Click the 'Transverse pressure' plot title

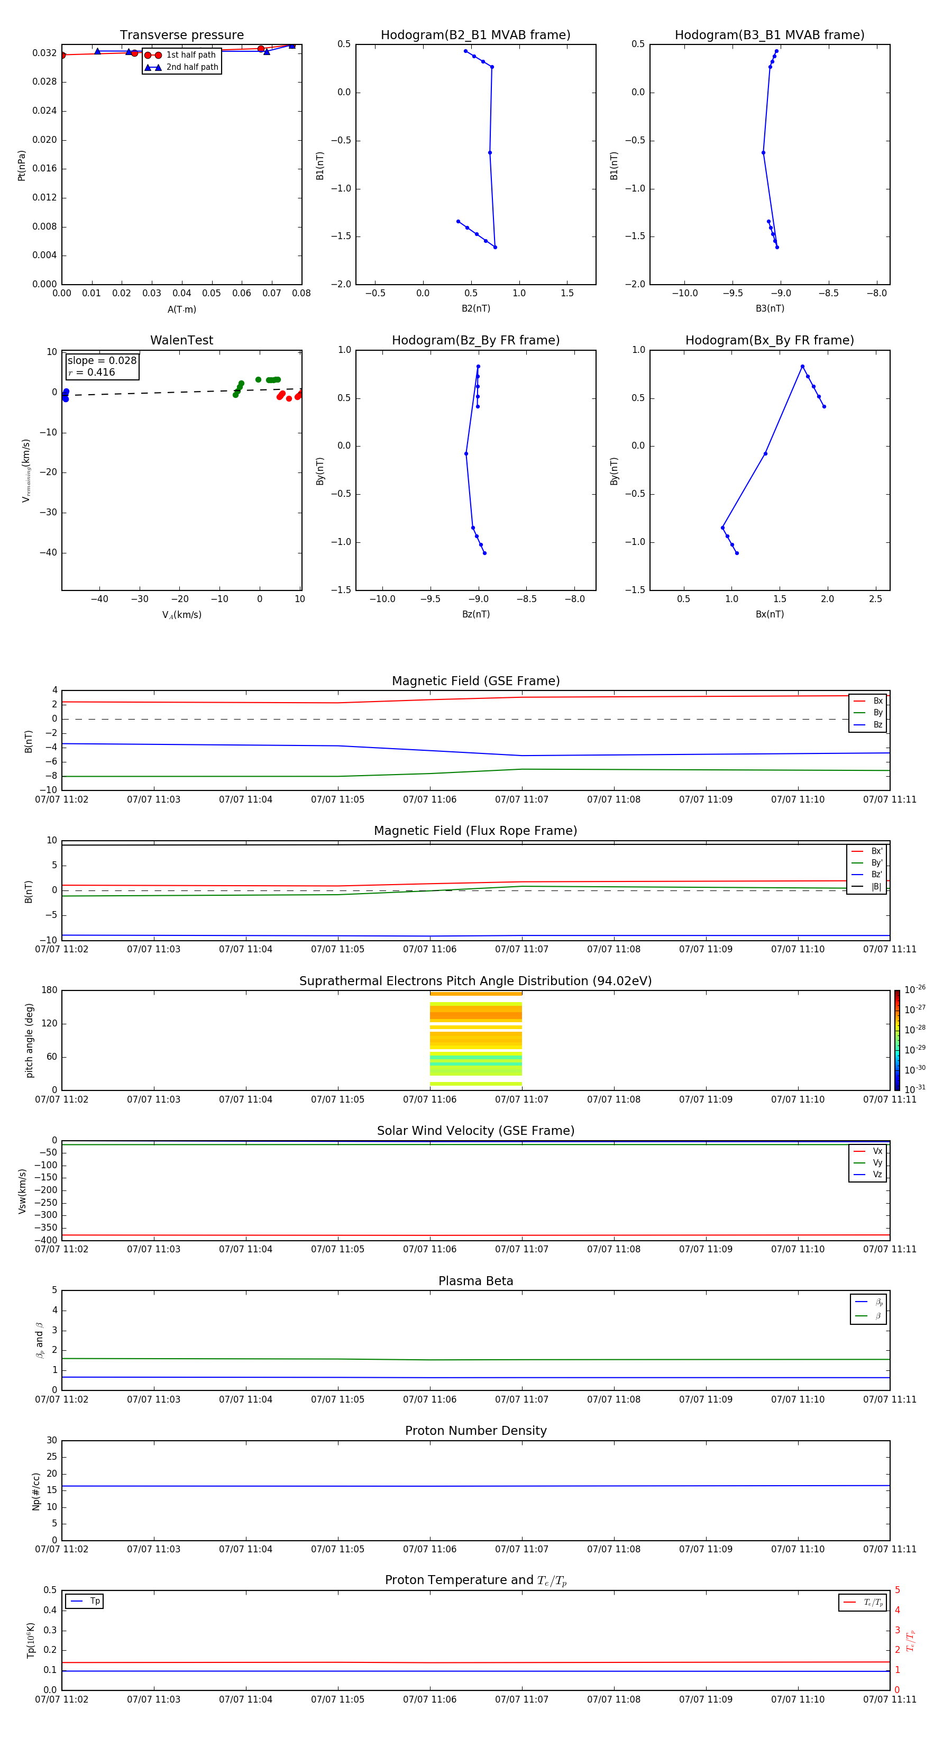(181, 35)
